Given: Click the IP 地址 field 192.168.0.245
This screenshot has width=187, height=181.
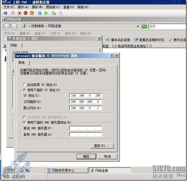Looking at the screenshot, I should (x=86, y=95).
